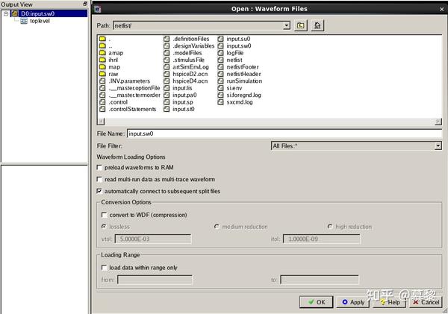Select D0:input.sw0 in Output View
Screen dimensions: 448x314
coord(37,13)
